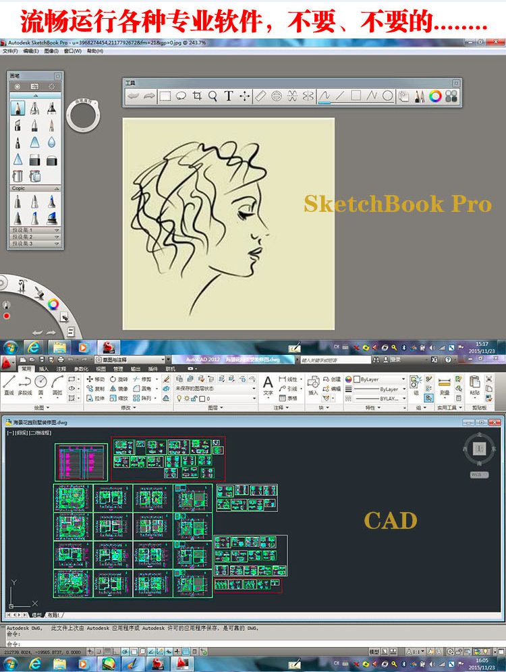Toggle the Ruler guide in SketchBook toolbar
Image resolution: width=506 pixels, height=672 pixels.
click(x=260, y=96)
